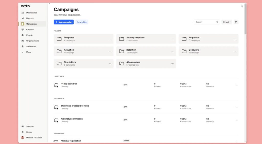Open the calendar date filter icon
262x144 pixels.
[236, 22]
